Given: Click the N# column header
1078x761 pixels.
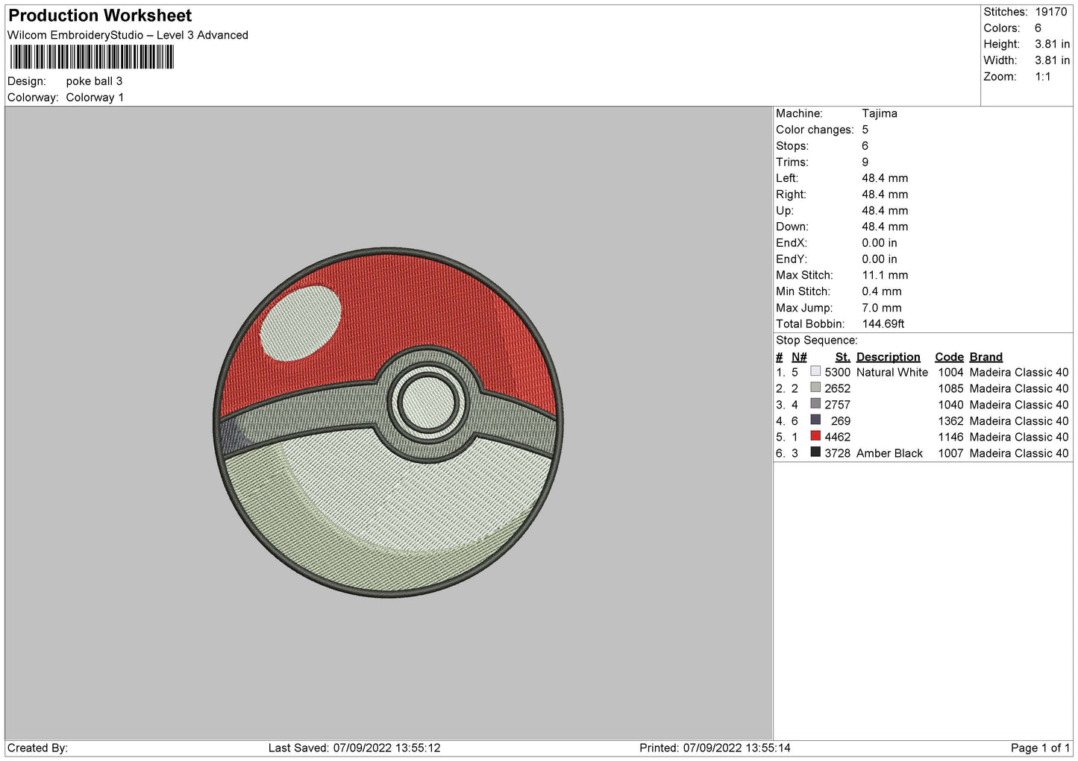Looking at the screenshot, I should point(799,357).
